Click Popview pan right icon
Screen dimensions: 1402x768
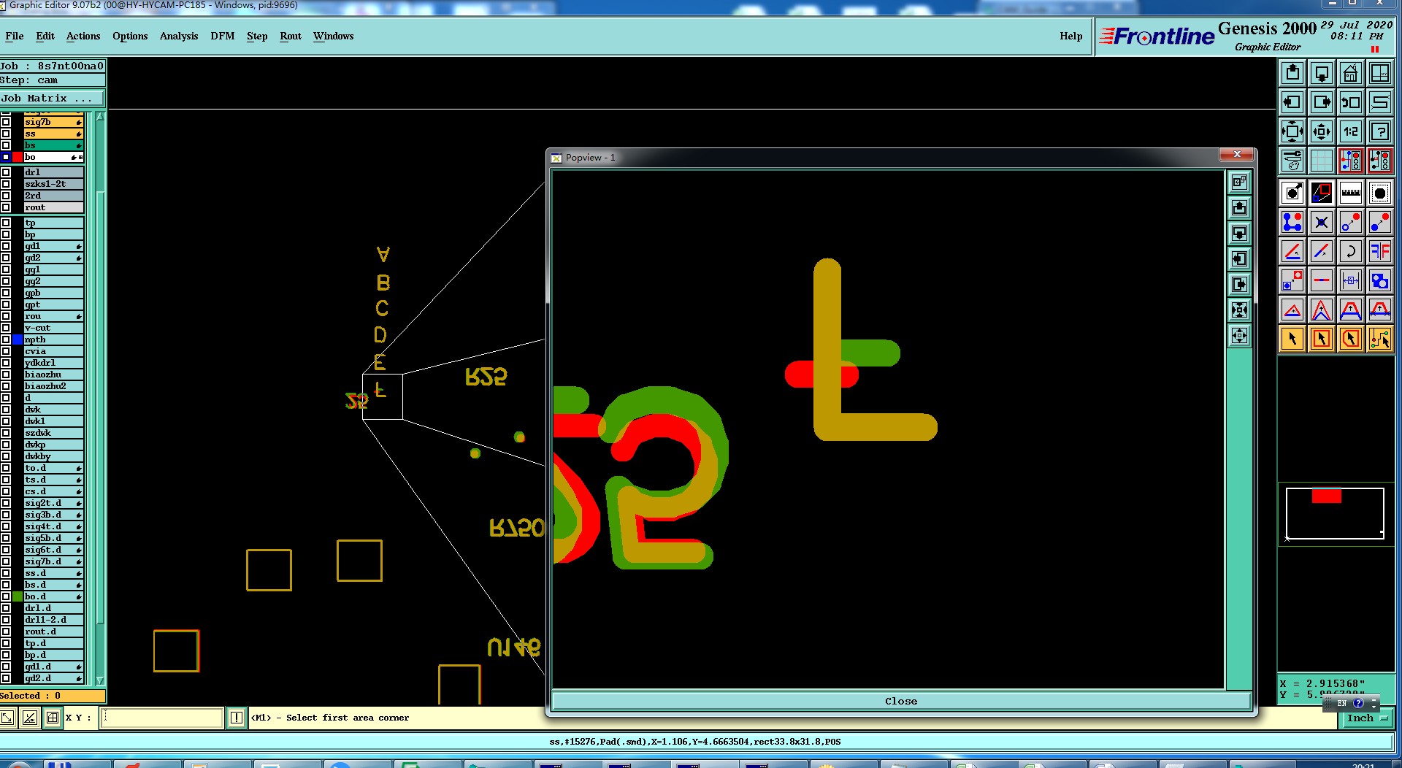pos(1240,285)
